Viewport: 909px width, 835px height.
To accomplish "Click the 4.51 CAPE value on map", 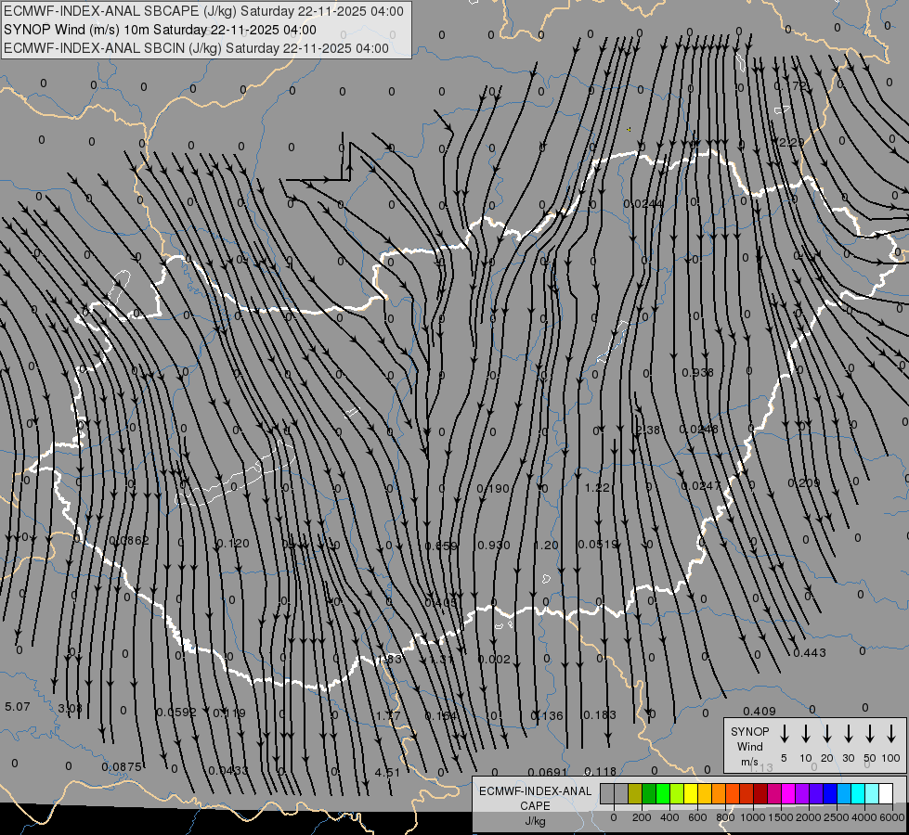I will [387, 773].
